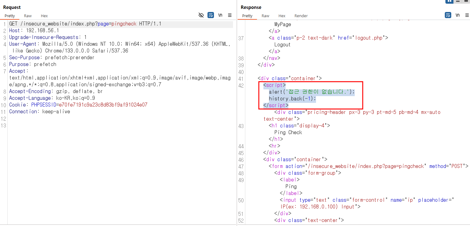Click the h1 class="display-4" line
Viewport: 470px width, 226px height.
coord(300,126)
